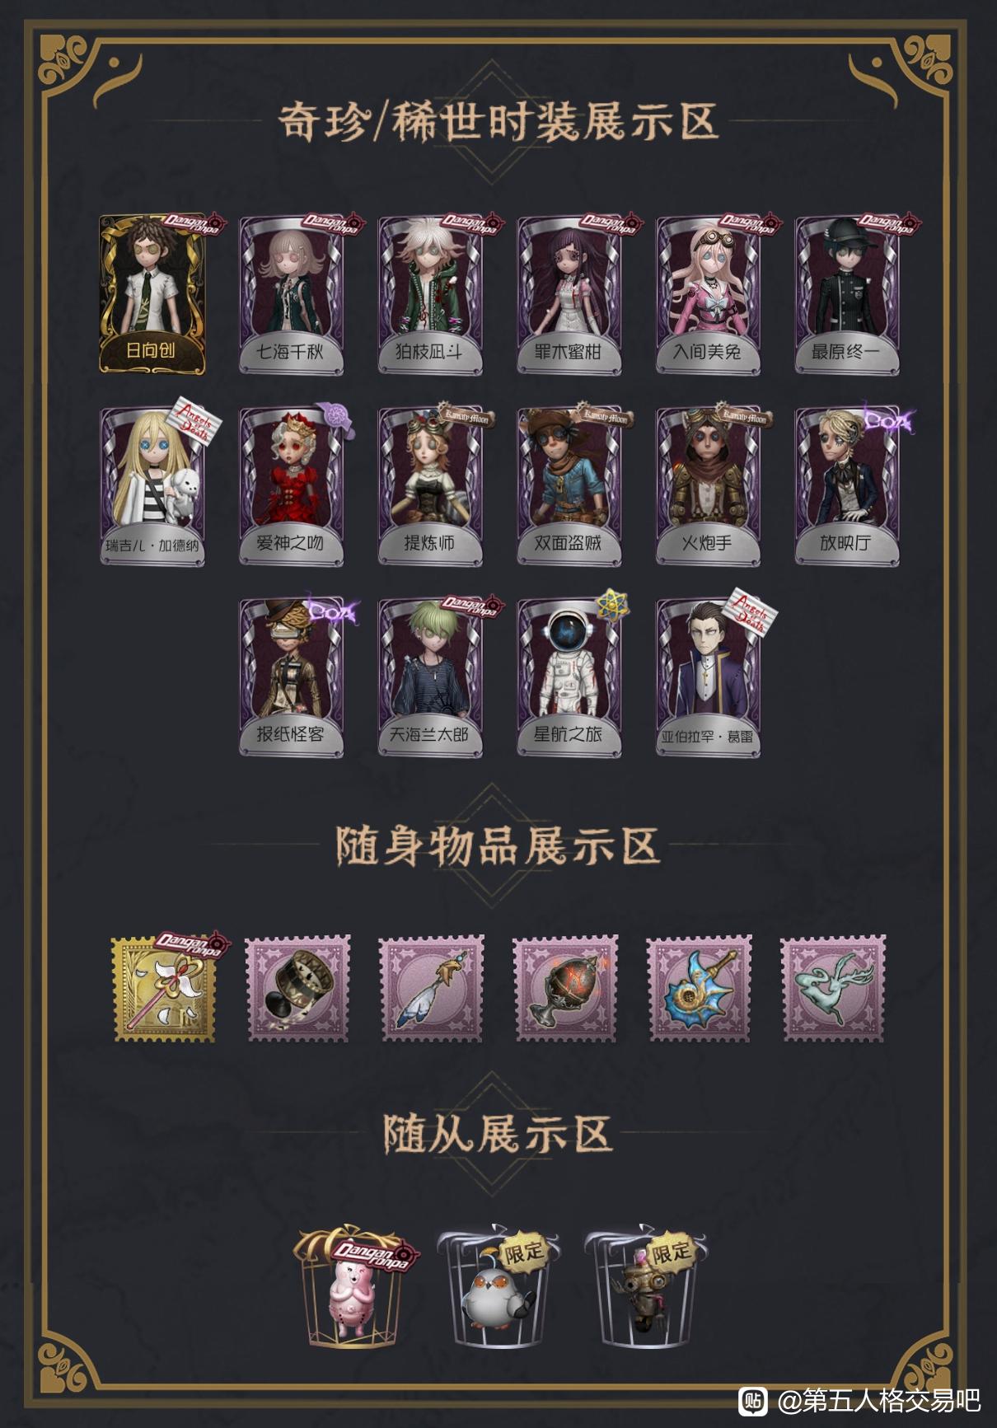Select the black ring accessory stamp
Image resolution: width=997 pixels, height=1428 pixels.
(x=298, y=988)
